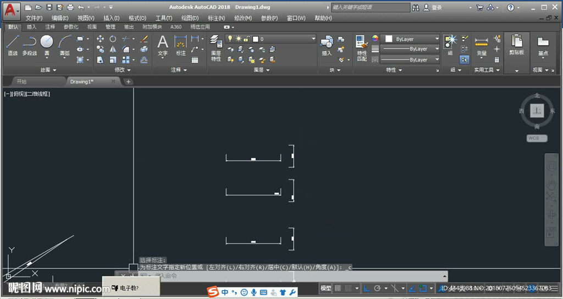Screen dimensions: 563x299
Task: Open the linetype ByLayer dropdown
Action: pos(437,59)
